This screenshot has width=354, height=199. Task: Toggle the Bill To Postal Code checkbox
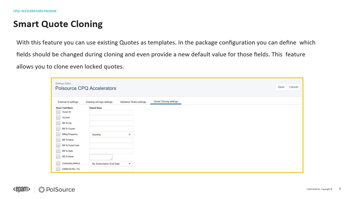pyautogui.click(x=58, y=145)
